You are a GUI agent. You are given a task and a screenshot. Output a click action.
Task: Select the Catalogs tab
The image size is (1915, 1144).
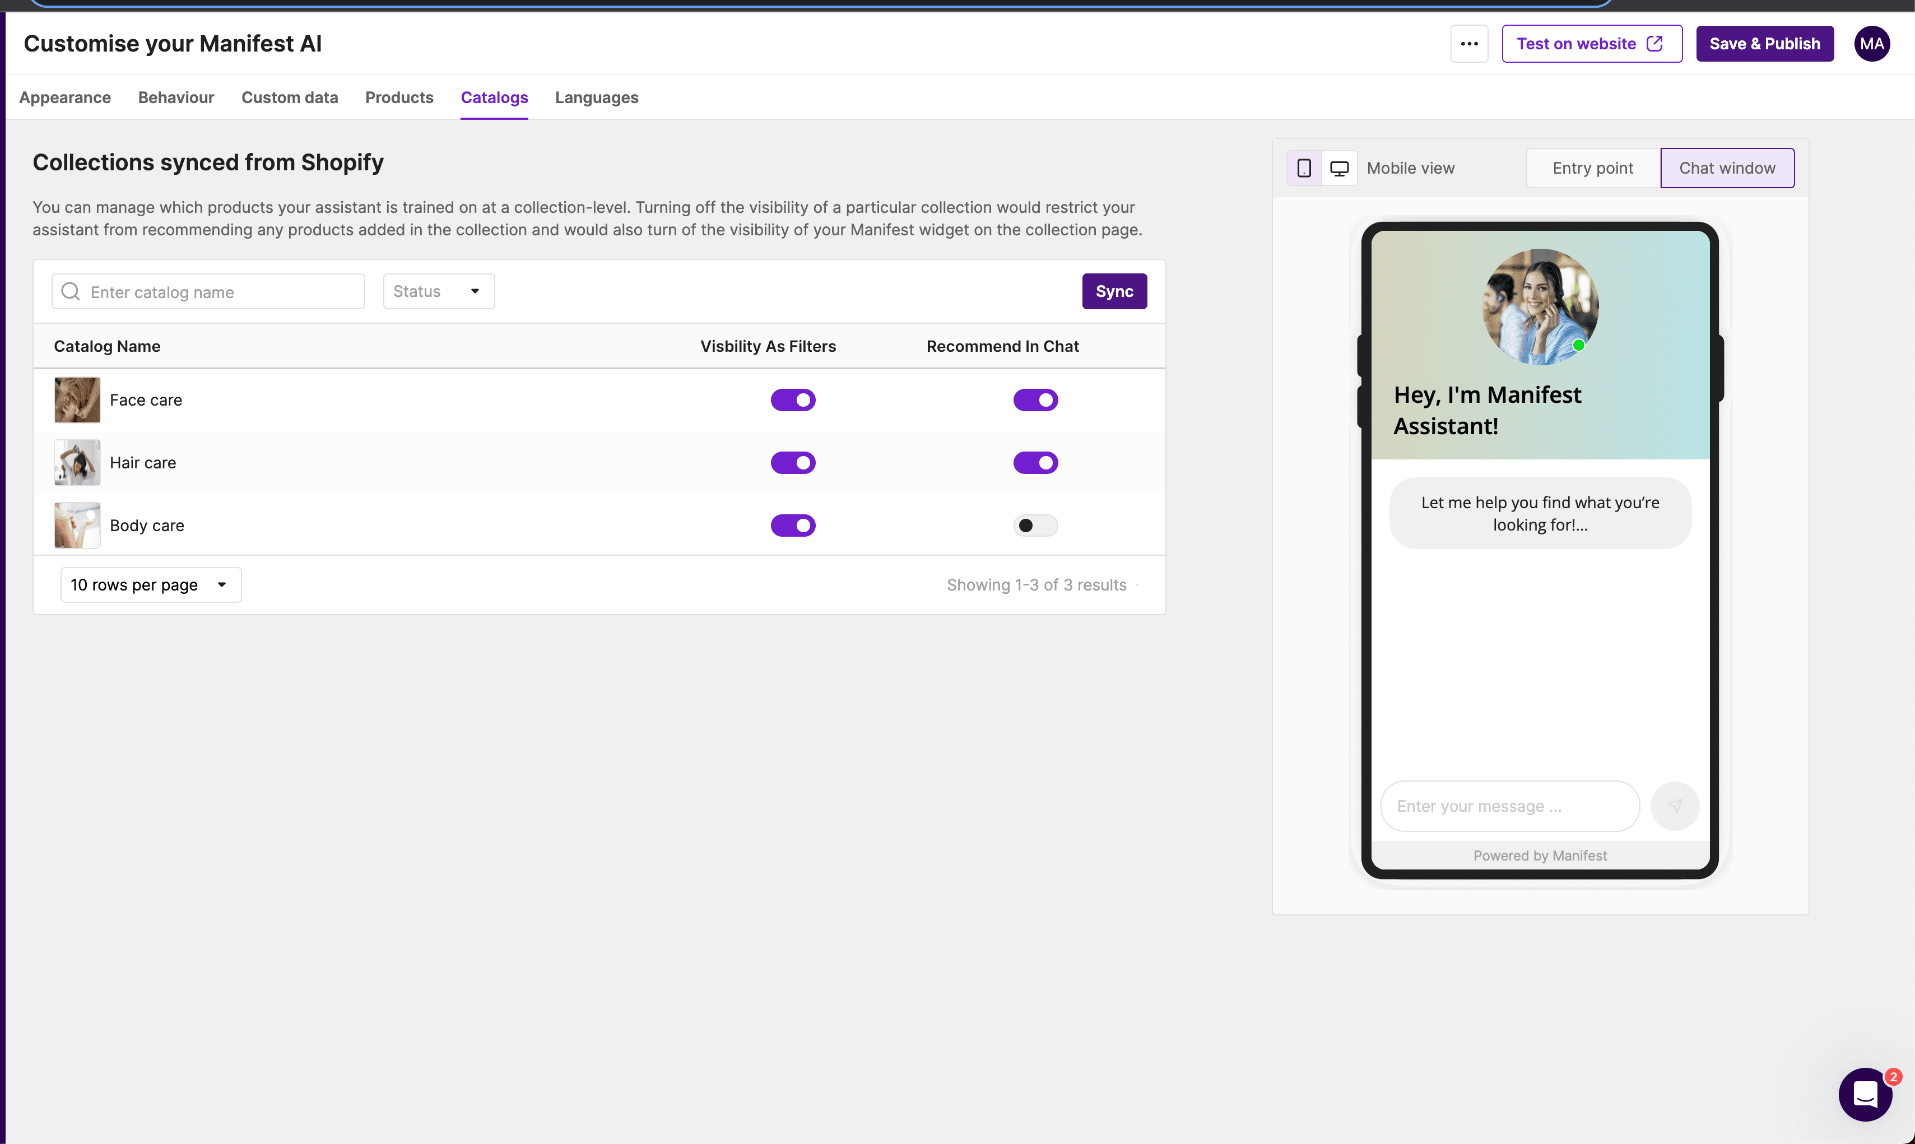click(x=494, y=98)
